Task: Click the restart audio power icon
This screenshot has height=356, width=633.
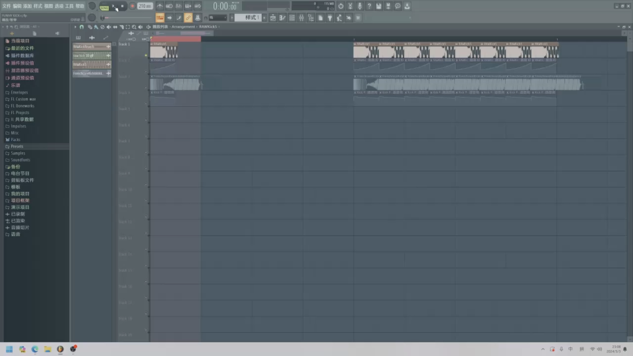Action: (x=341, y=6)
